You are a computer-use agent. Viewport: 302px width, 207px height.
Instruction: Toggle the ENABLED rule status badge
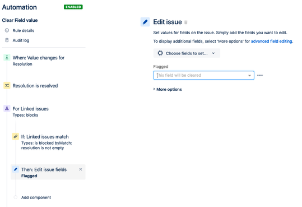click(73, 7)
